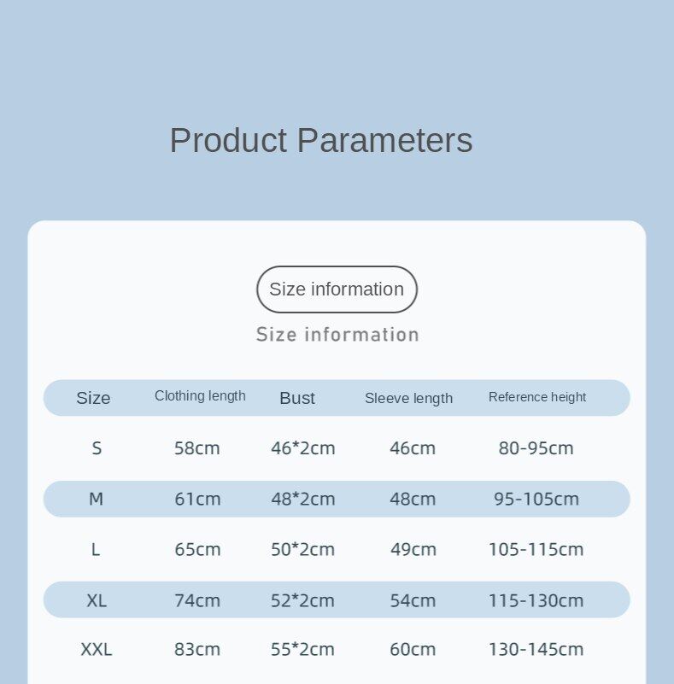Click the 60cm sleeve length value

413,650
